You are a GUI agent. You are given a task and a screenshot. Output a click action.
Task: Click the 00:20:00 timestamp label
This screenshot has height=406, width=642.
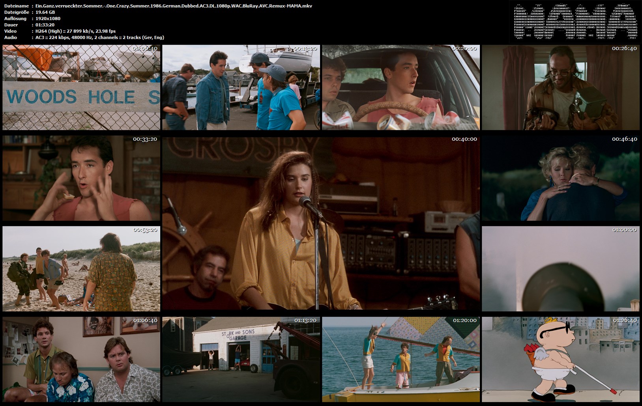(464, 48)
